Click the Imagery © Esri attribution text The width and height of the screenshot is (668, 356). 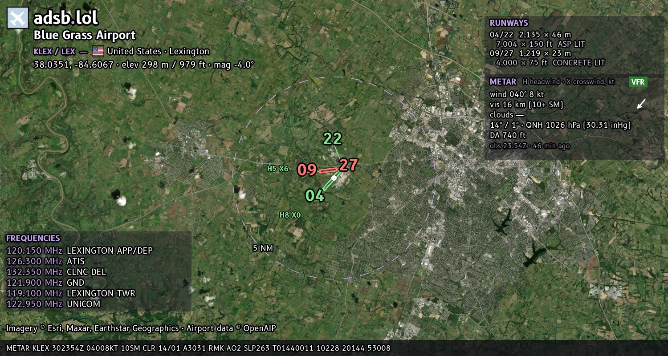tap(93, 328)
